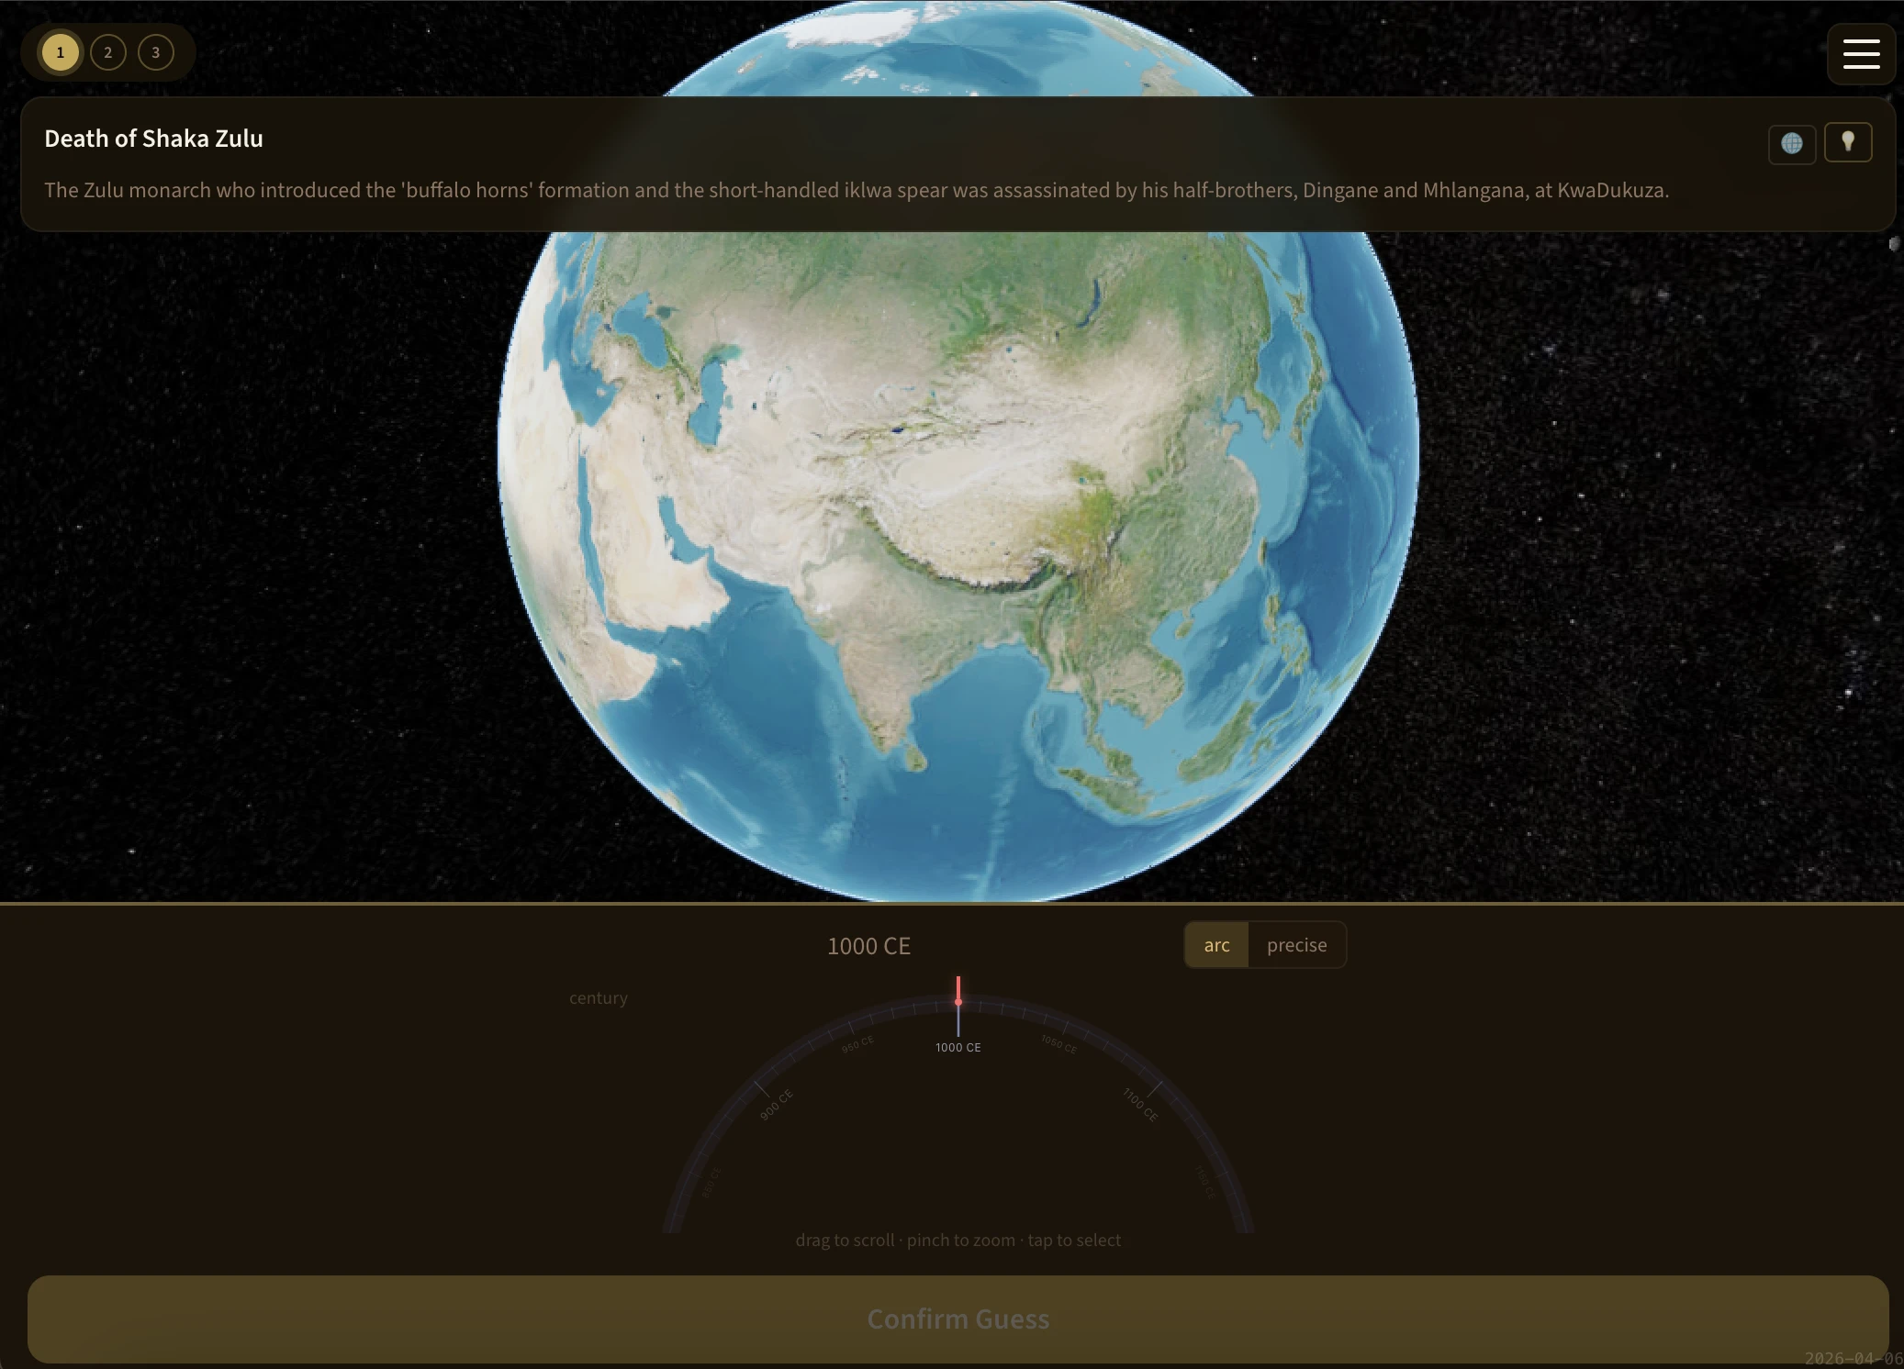The width and height of the screenshot is (1904, 1369).
Task: Go to round 1 indicator
Action: [x=61, y=52]
